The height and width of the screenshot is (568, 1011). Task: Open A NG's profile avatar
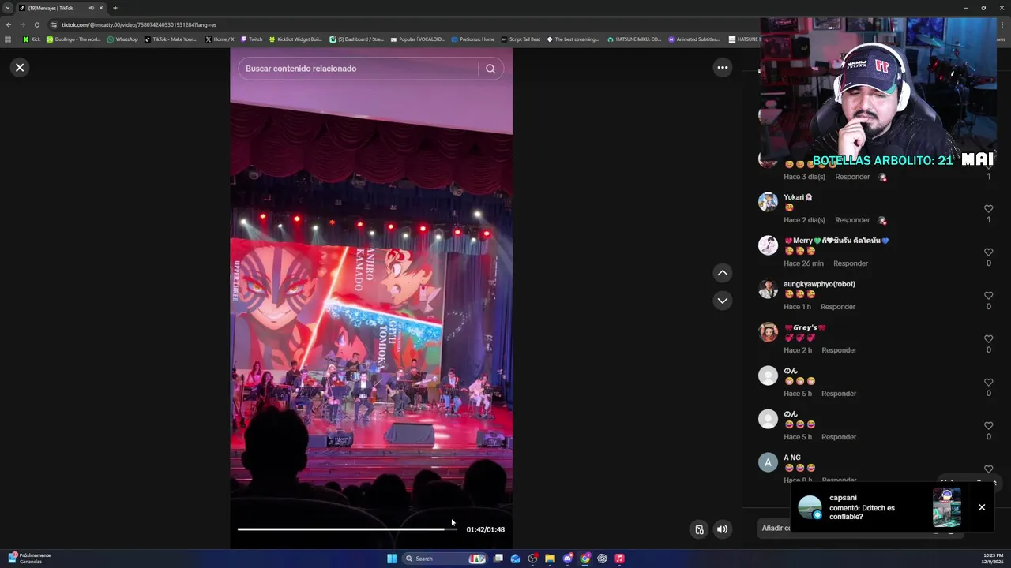point(768,462)
